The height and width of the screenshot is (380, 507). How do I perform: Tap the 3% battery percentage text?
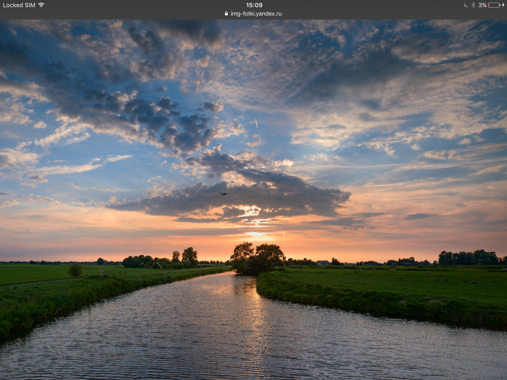483,5
